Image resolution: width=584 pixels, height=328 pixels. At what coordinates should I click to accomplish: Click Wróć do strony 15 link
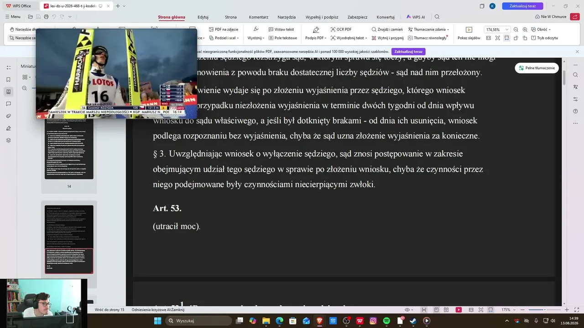109,310
